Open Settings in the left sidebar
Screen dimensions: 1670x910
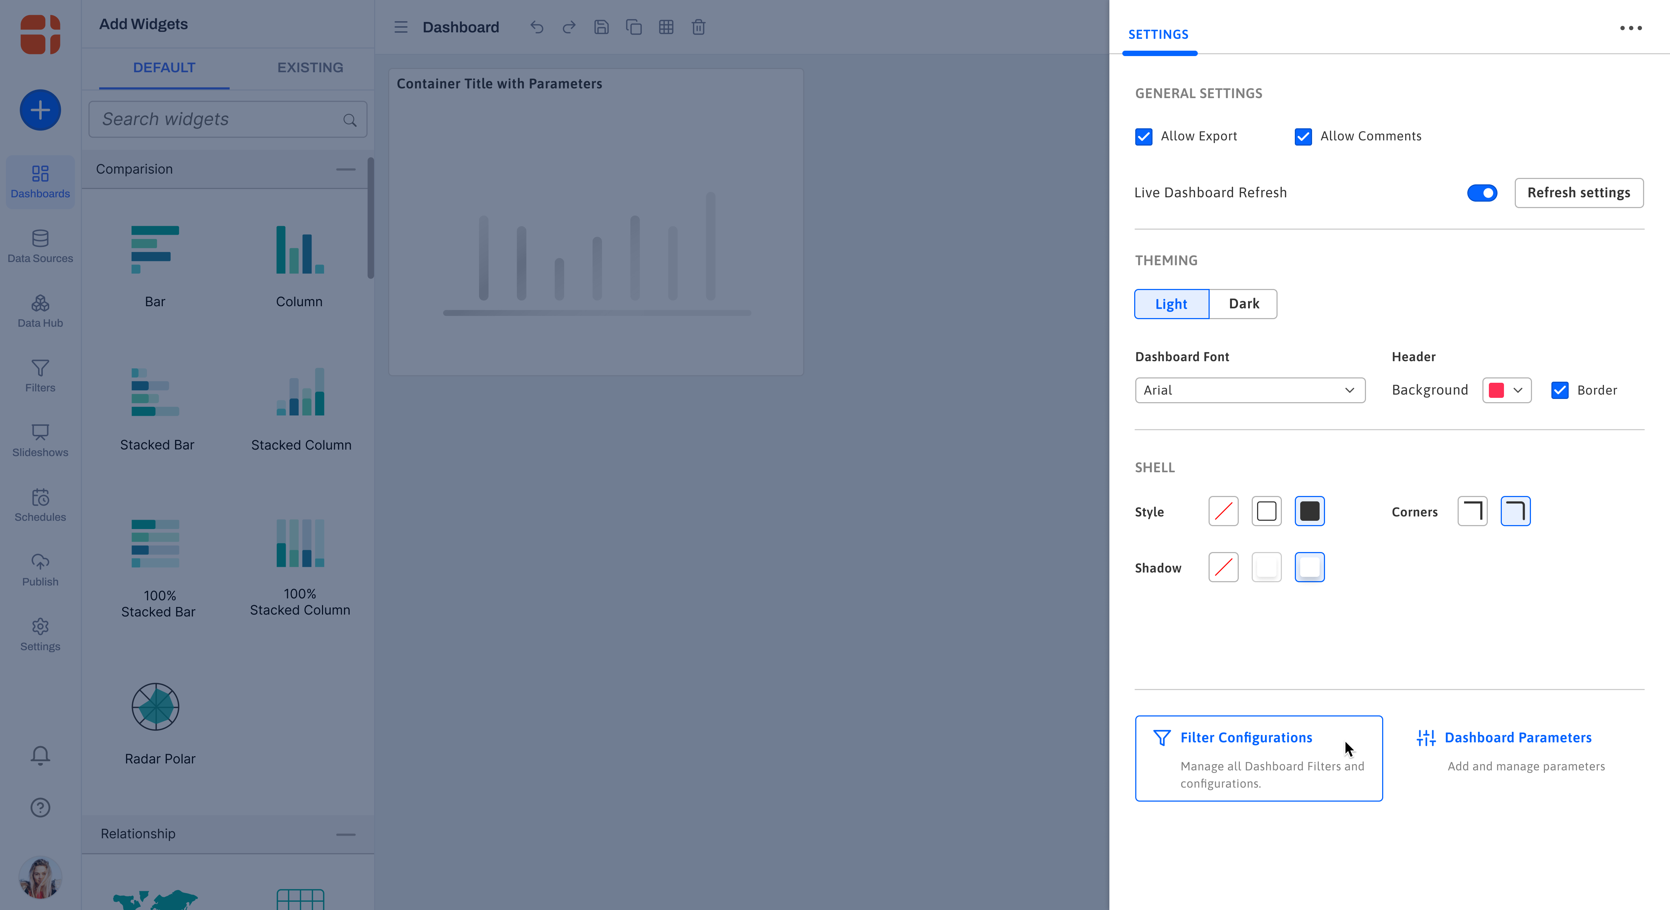[40, 635]
